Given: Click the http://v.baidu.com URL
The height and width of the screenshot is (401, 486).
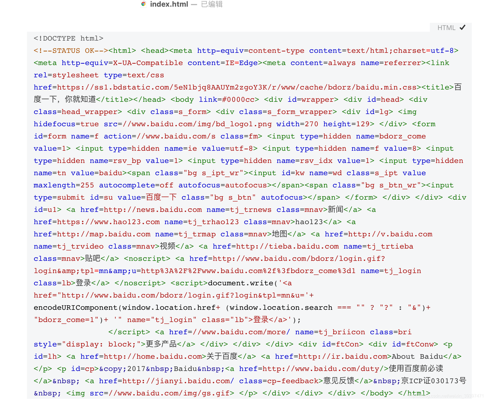Looking at the screenshot, I should pos(390,234).
